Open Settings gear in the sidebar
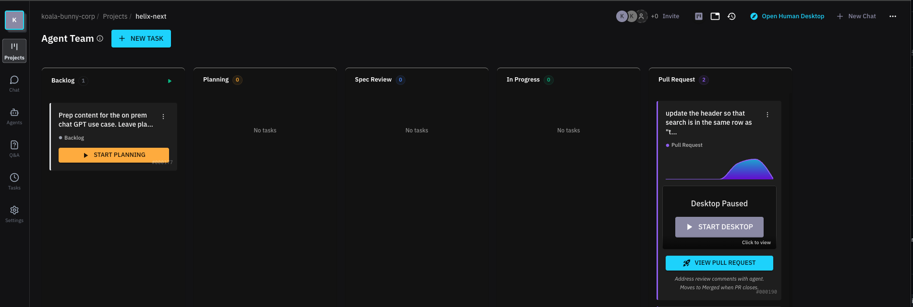Image resolution: width=913 pixels, height=307 pixels. tap(14, 214)
